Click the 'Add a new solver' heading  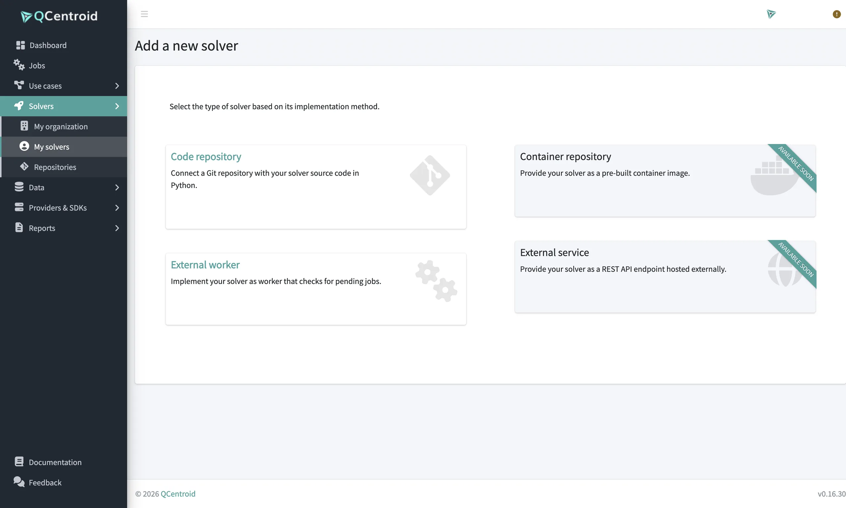click(x=186, y=46)
